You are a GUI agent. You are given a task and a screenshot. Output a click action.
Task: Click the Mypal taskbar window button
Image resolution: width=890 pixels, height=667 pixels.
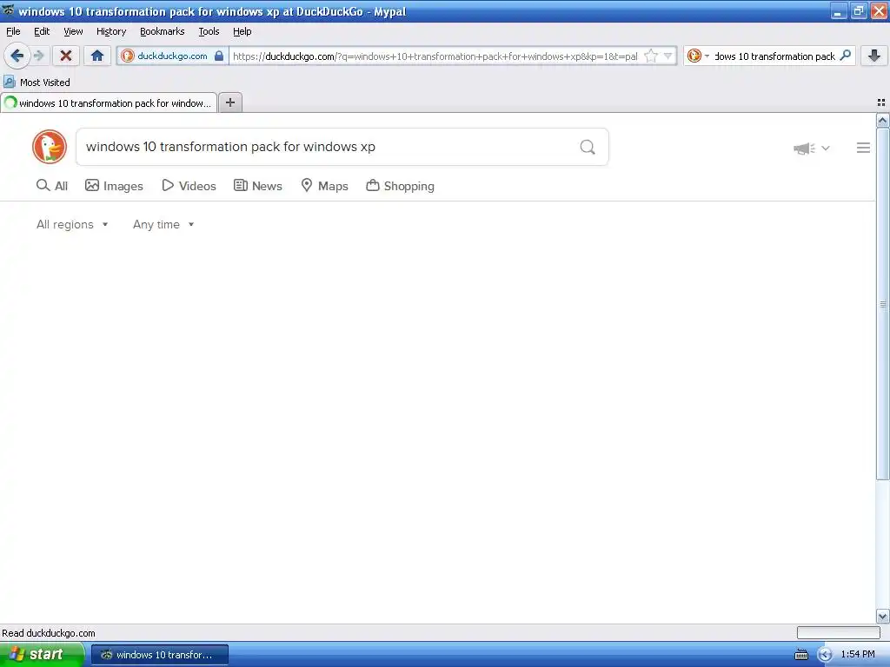tap(160, 655)
